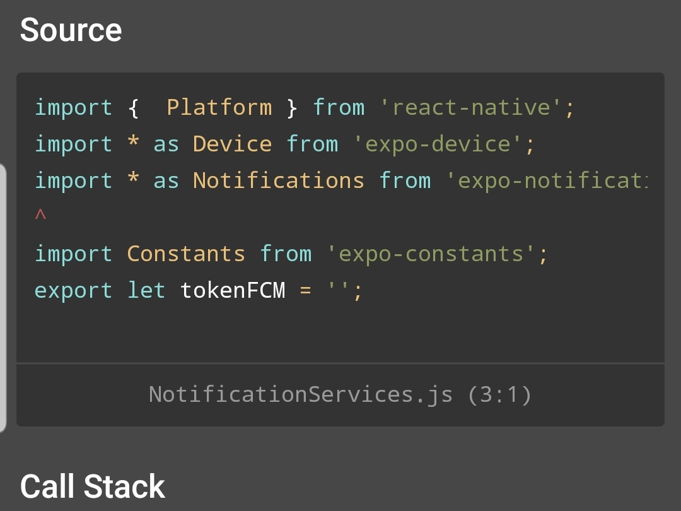Screen dimensions: 681x511
Task: Click the red caret error marker
Action: 40,215
